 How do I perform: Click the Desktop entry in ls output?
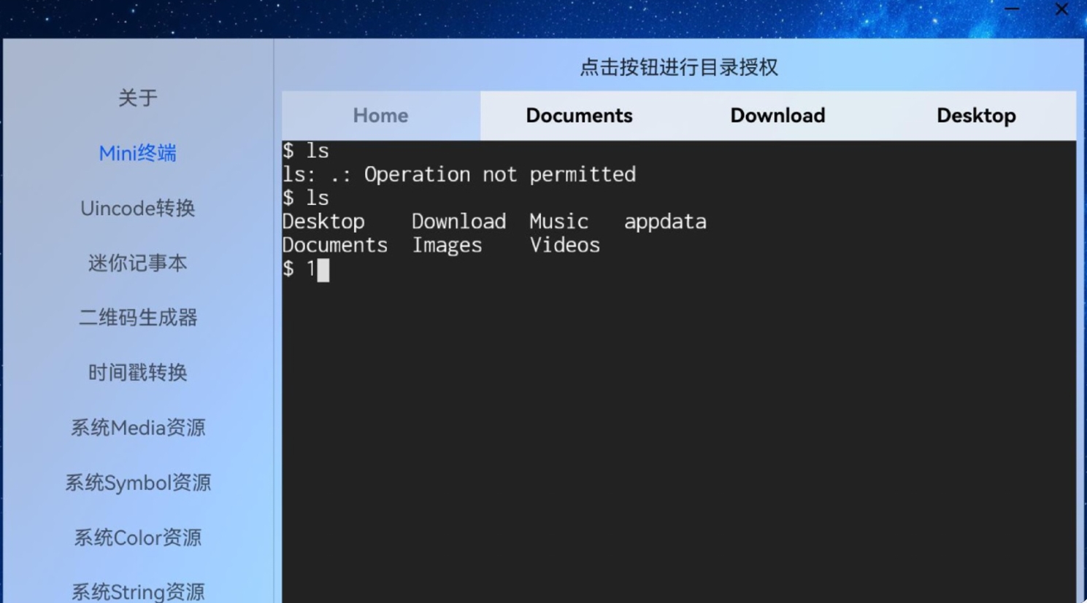(323, 221)
